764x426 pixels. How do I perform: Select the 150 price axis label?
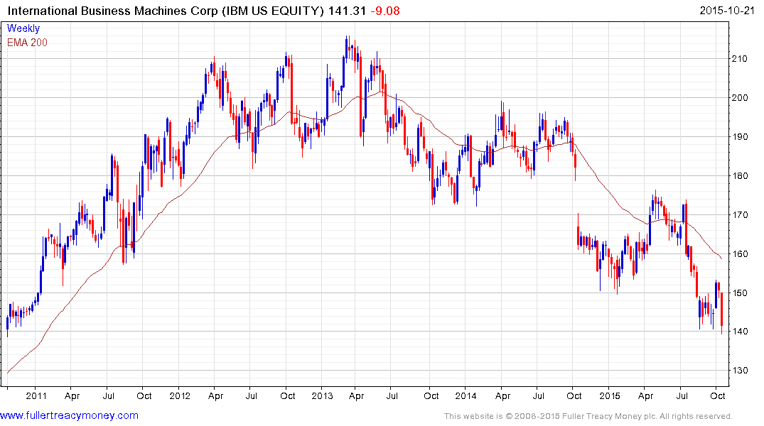coord(739,293)
